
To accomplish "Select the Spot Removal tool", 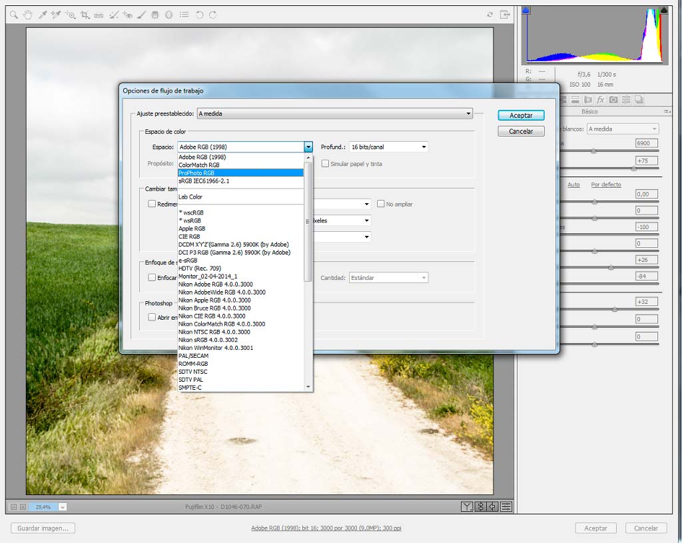I will coord(113,15).
